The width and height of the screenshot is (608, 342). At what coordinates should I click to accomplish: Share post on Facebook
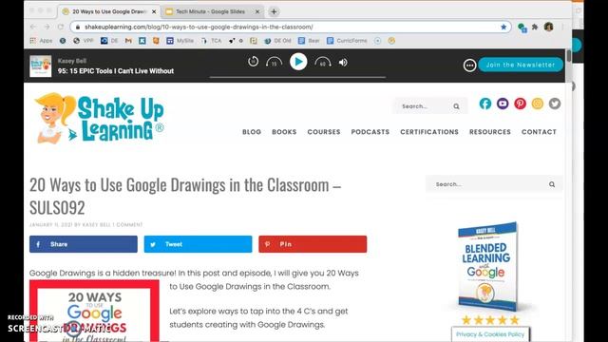click(84, 244)
